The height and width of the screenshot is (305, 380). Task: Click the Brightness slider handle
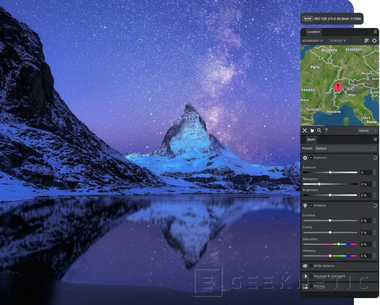pos(330,195)
